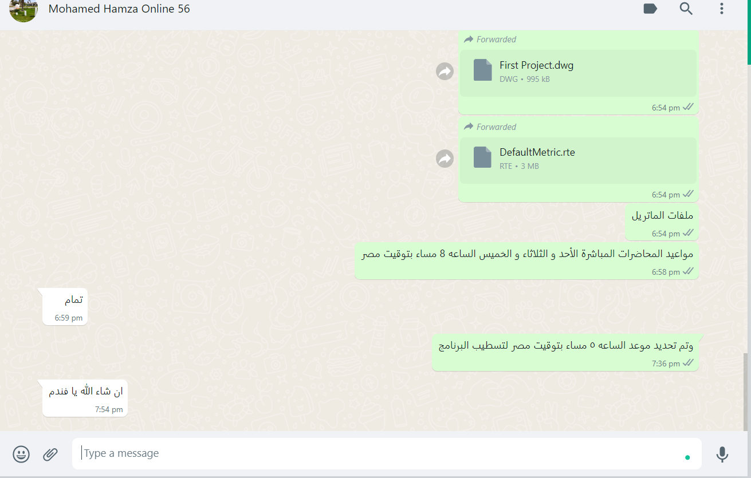
Task: Select the ملفات الماتريل message bubble
Action: coord(662,222)
